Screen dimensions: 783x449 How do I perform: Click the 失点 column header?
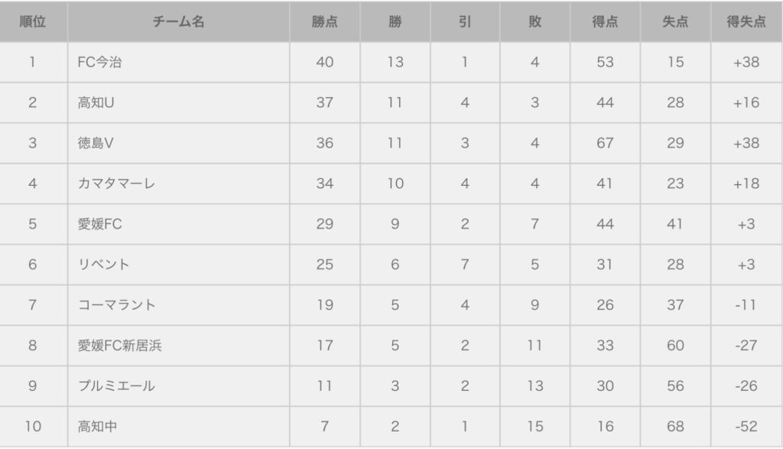pyautogui.click(x=675, y=21)
